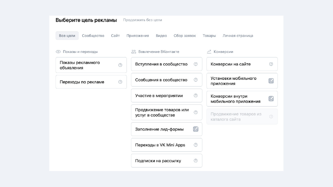Open the Личная страница tab
This screenshot has width=333, height=187.
click(x=238, y=36)
